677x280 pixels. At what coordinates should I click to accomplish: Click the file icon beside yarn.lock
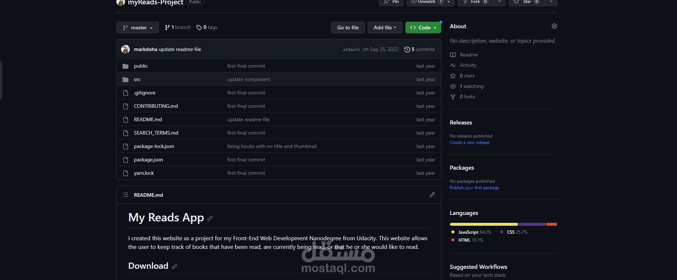(x=125, y=173)
